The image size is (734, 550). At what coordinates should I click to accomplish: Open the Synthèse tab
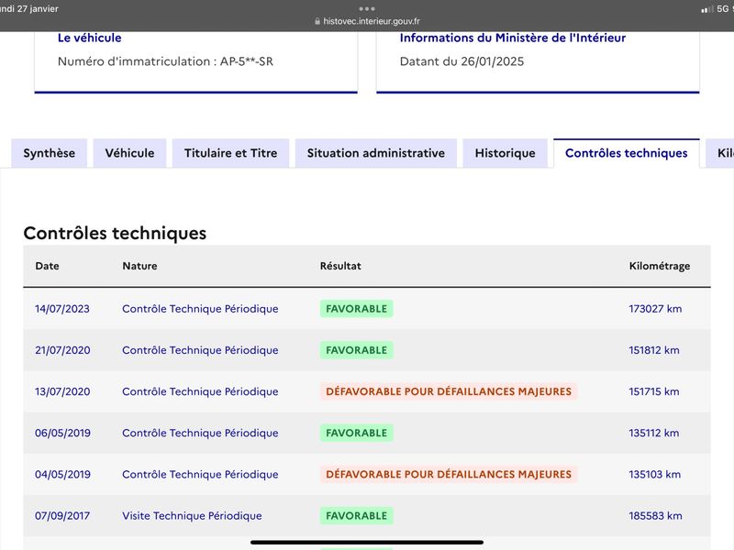tap(50, 153)
